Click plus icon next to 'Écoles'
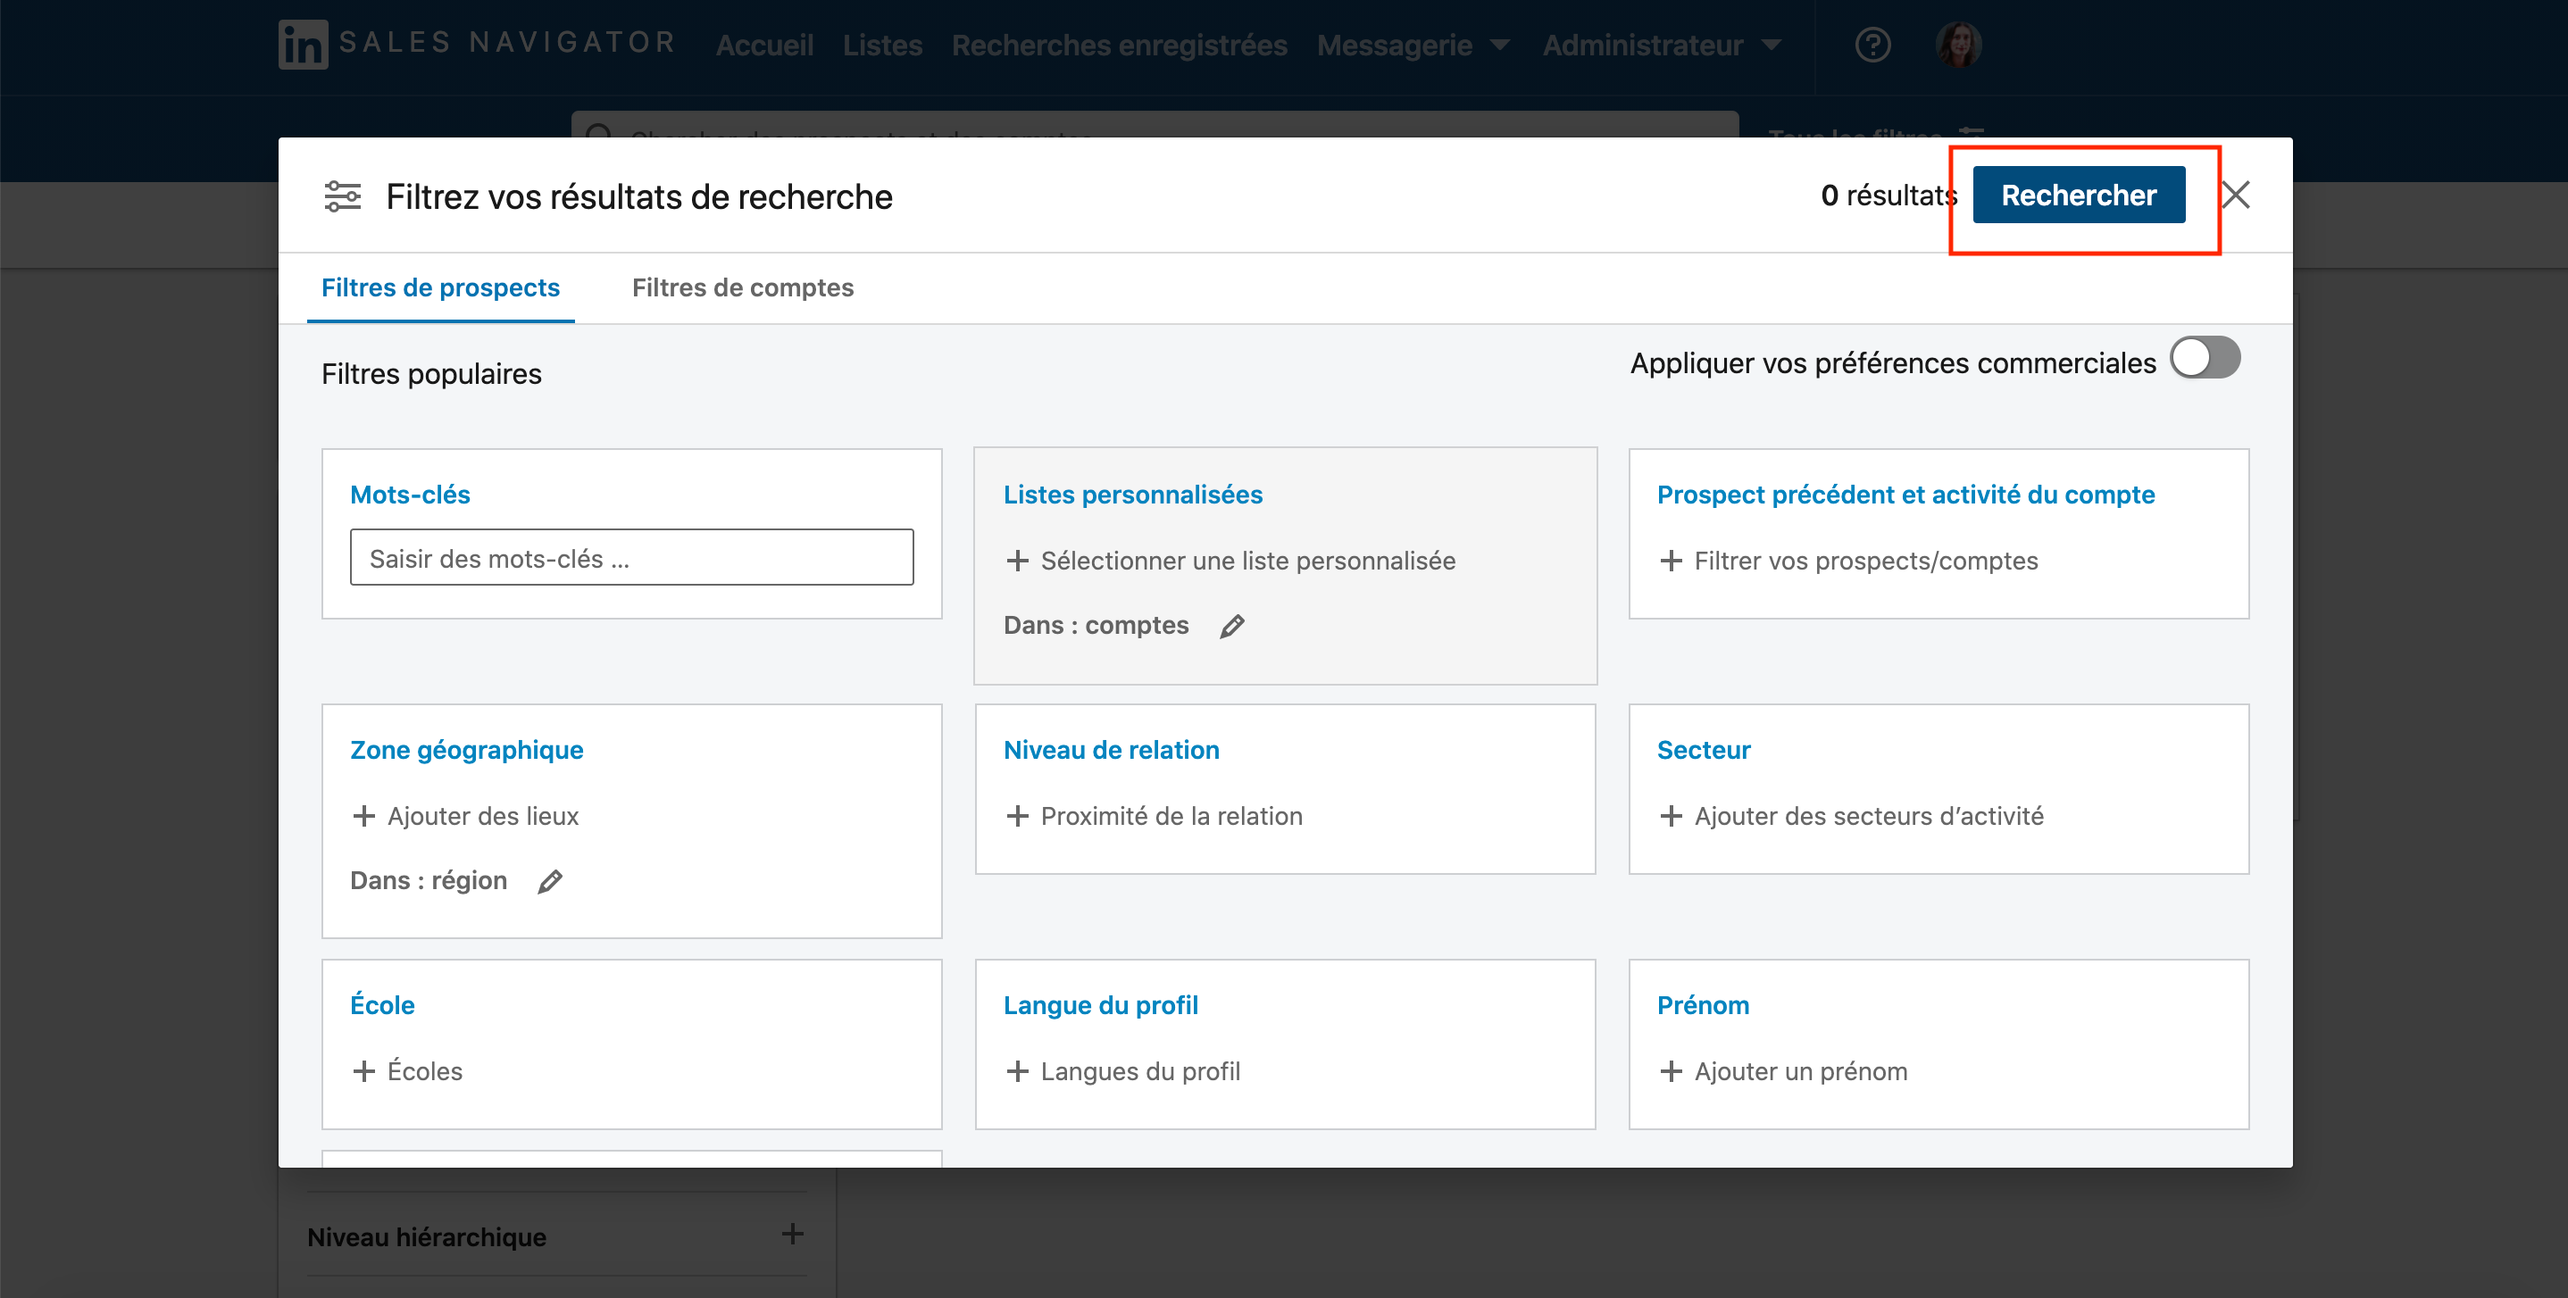The height and width of the screenshot is (1298, 2568). (364, 1071)
